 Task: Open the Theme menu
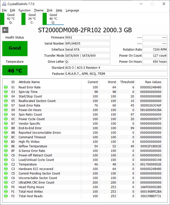pyautogui.click(x=39, y=10)
